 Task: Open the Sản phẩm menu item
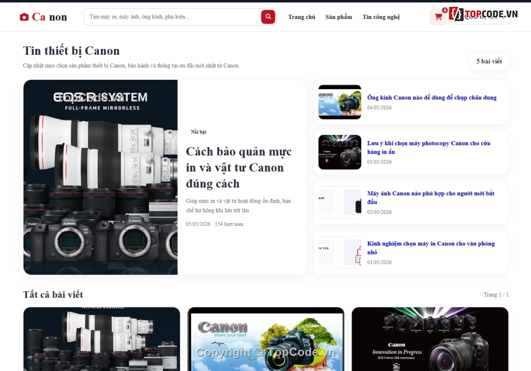pyautogui.click(x=339, y=17)
